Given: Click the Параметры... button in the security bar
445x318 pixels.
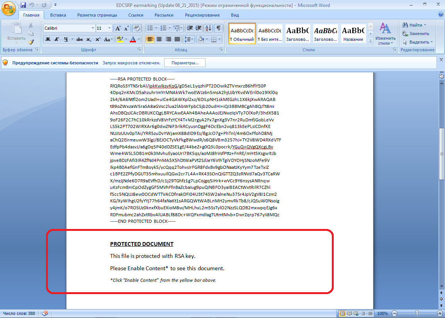Looking at the screenshot, I should [x=185, y=63].
